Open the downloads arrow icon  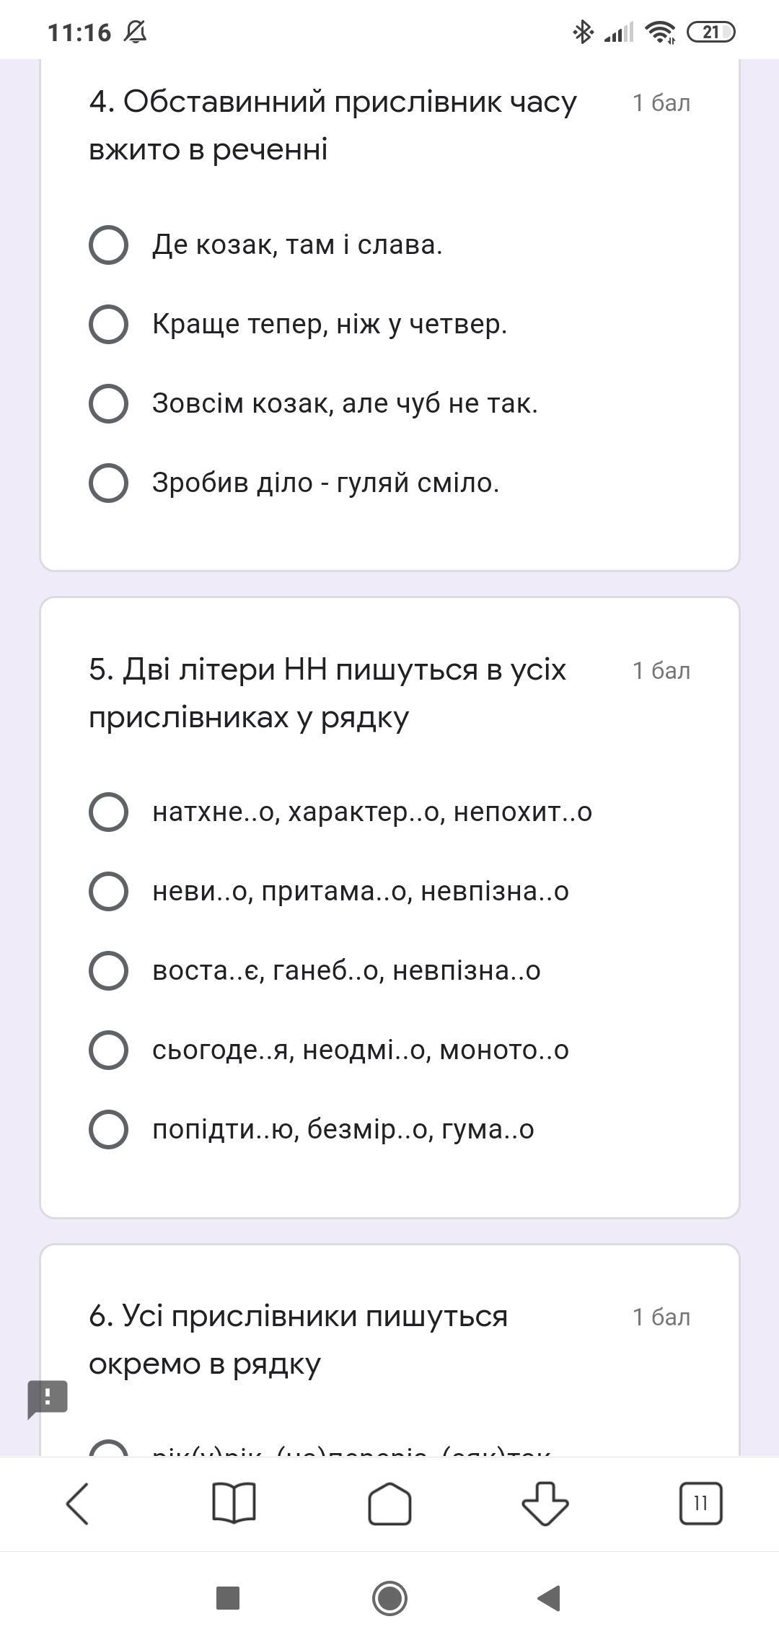(545, 1504)
